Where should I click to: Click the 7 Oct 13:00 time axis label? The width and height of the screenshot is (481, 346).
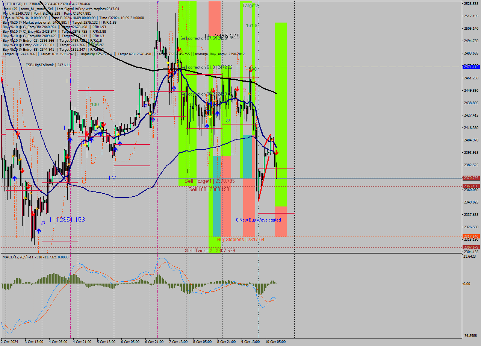(178, 342)
